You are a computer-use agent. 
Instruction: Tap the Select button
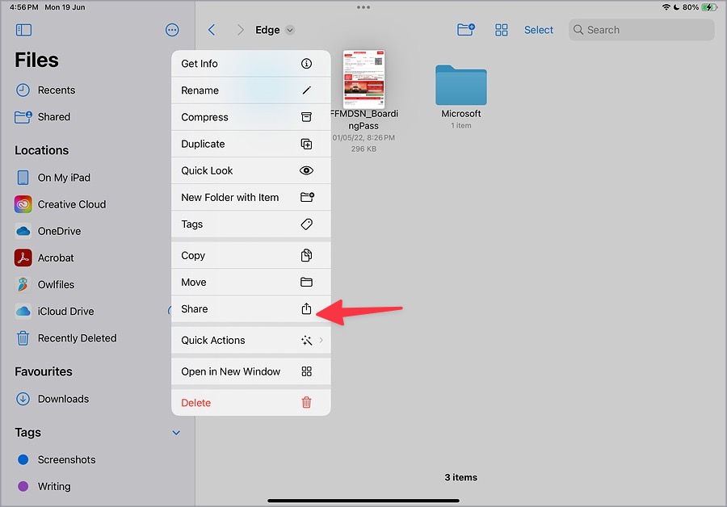[x=538, y=30]
